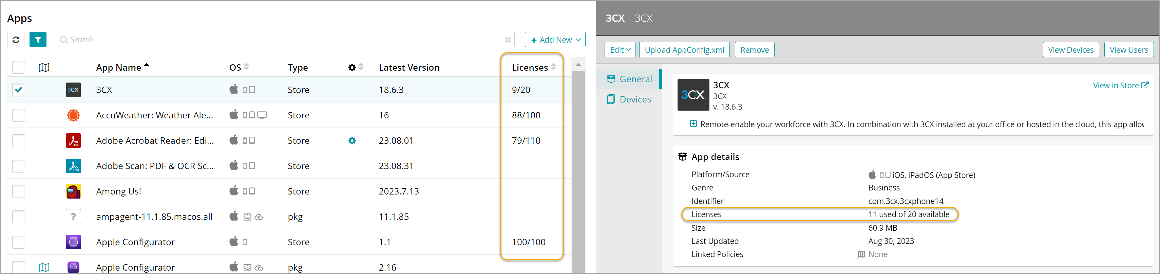1160x274 pixels.
Task: Click the policy book icon column header
Action: click(x=44, y=67)
